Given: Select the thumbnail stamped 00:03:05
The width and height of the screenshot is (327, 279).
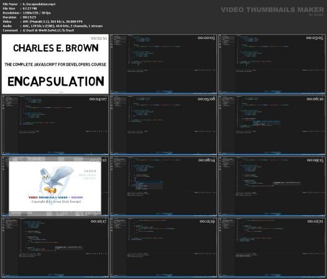Looking at the screenshot, I should [x=272, y=64].
